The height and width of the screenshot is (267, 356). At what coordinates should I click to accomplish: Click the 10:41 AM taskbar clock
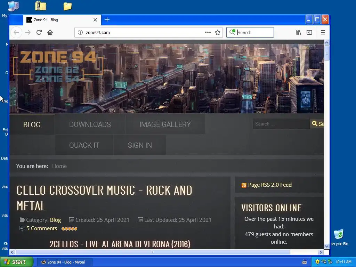343,262
